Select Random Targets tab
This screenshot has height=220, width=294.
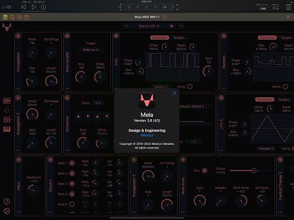pyautogui.click(x=286, y=38)
